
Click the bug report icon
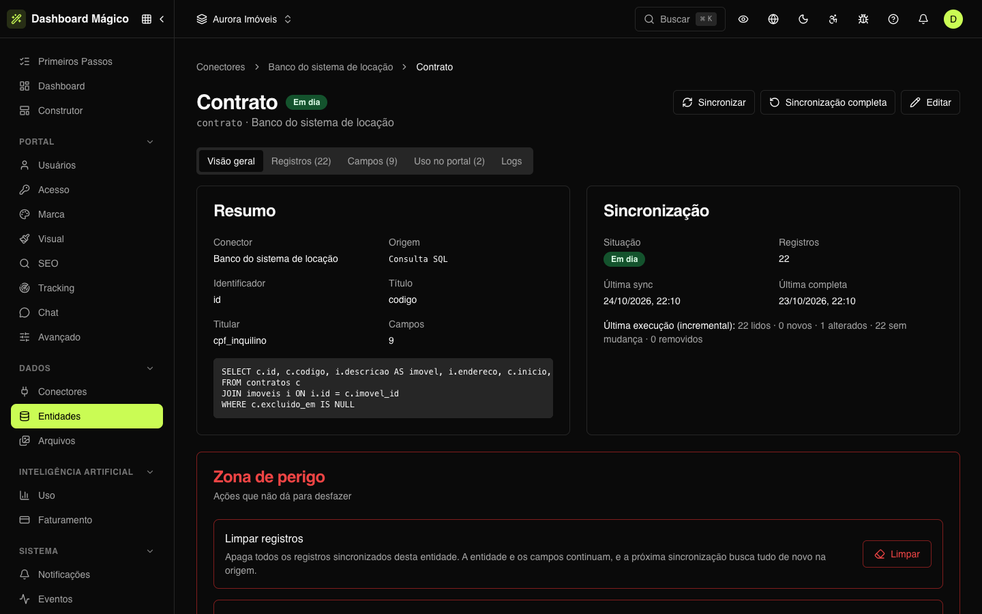coord(863,19)
